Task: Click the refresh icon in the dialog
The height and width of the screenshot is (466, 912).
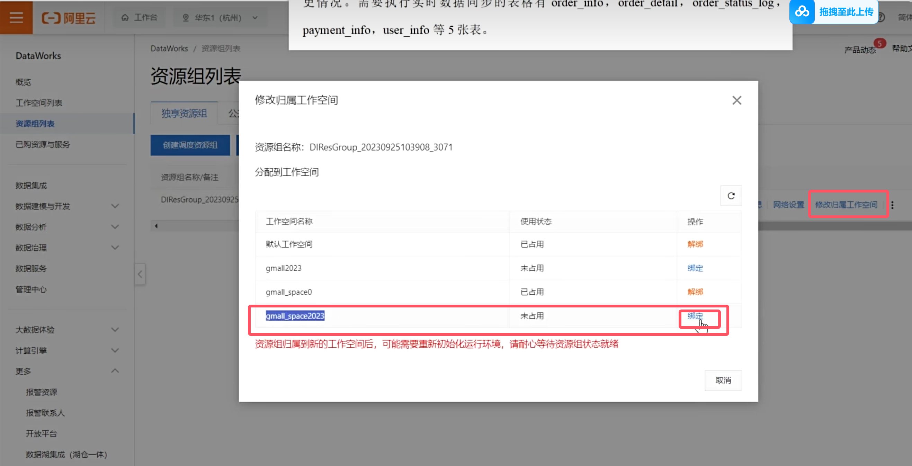Action: coord(731,196)
